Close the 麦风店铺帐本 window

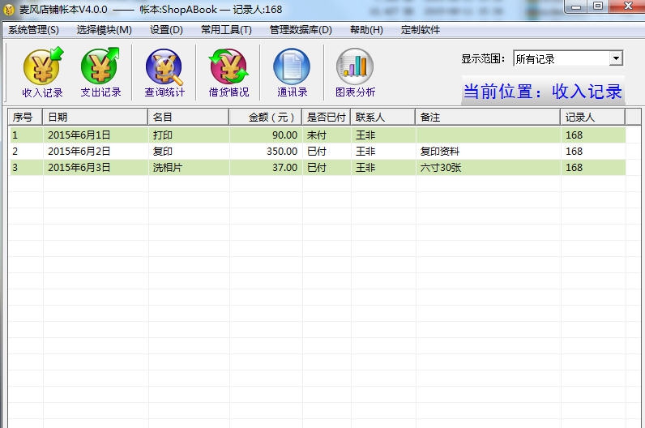pos(628,6)
